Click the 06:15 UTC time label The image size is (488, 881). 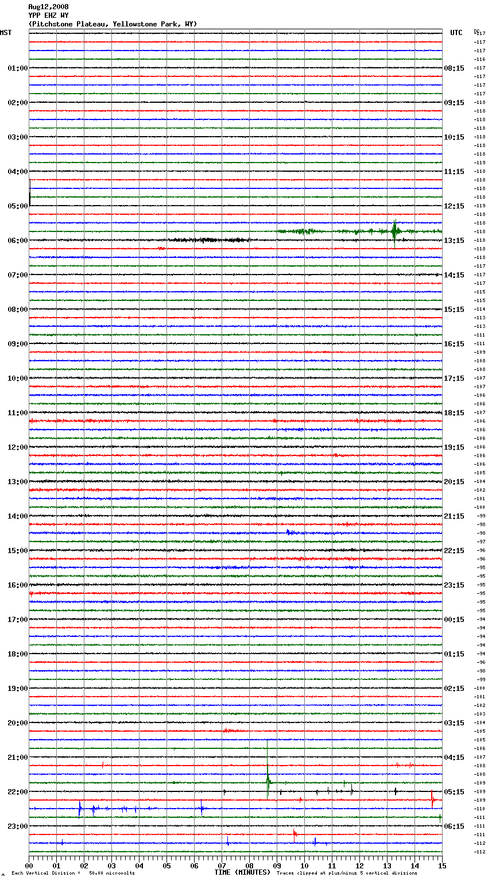[454, 826]
